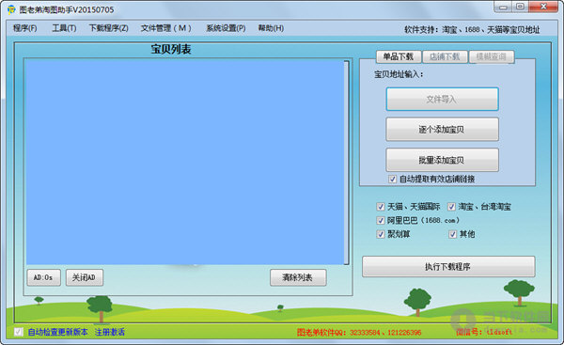Open the 系统设置(P) menu

coord(226,28)
